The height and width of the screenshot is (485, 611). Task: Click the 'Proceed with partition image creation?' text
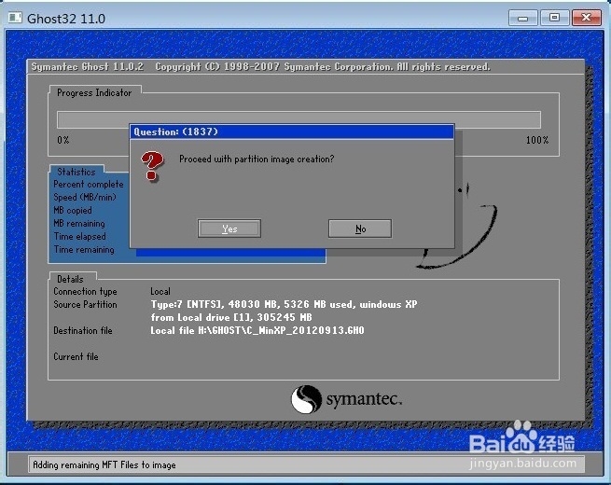pos(257,159)
